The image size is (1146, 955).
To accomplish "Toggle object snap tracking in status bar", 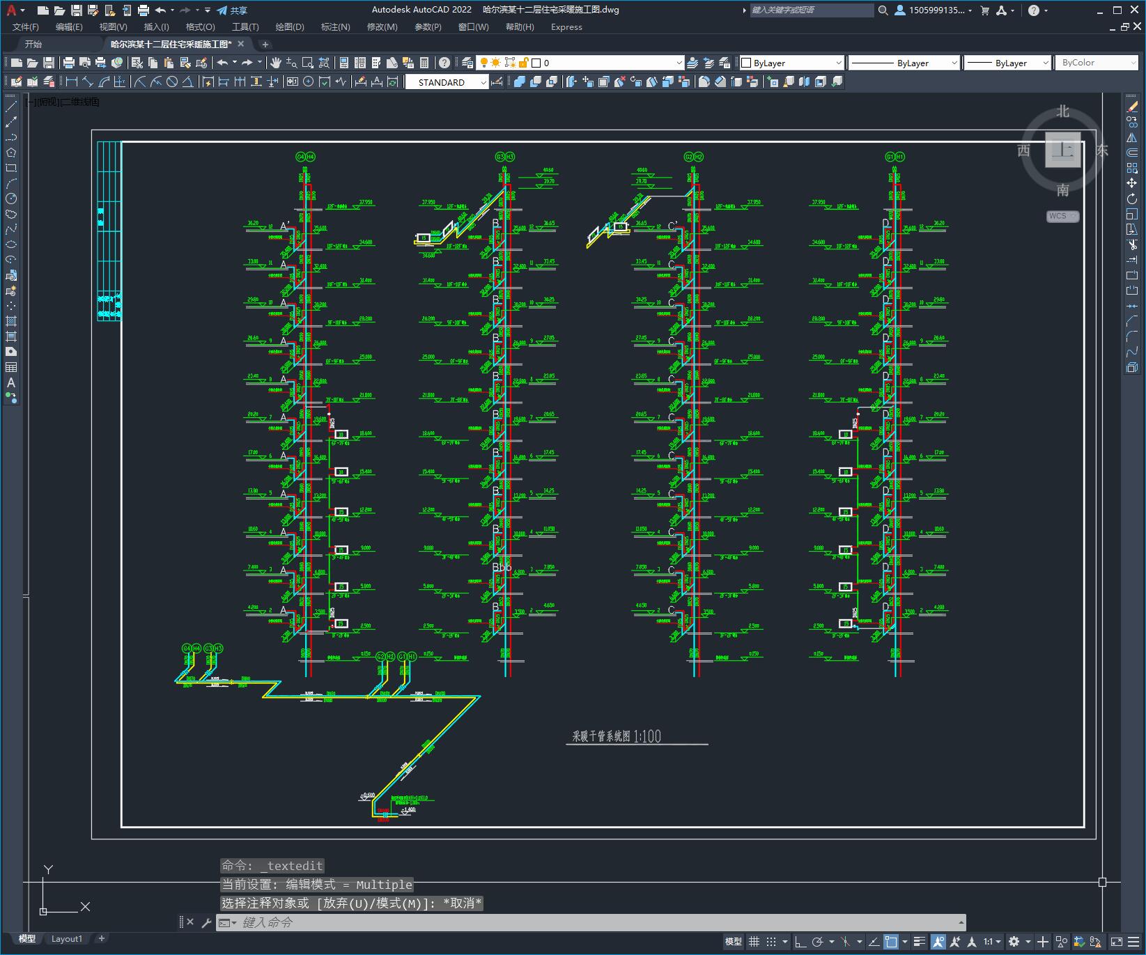I will click(x=874, y=942).
